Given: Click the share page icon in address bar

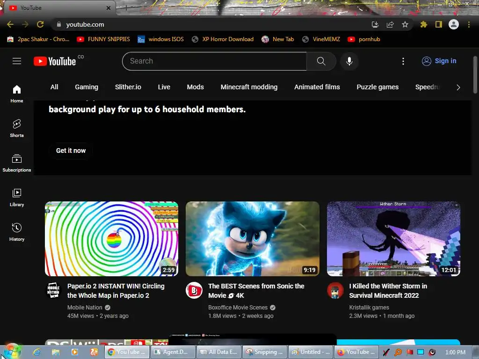Looking at the screenshot, I should click(390, 24).
